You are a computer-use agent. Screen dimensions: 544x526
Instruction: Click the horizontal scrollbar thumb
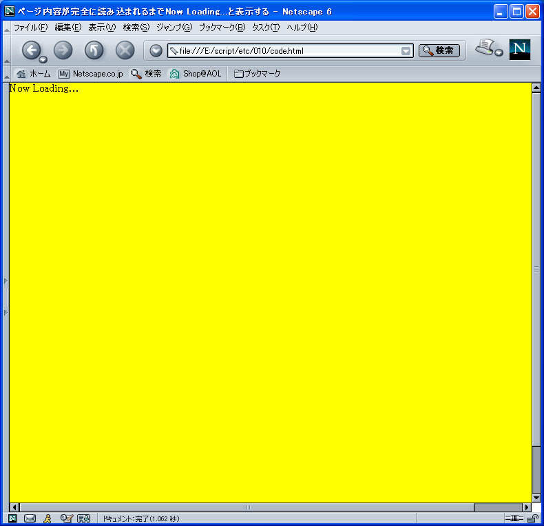coord(247,507)
